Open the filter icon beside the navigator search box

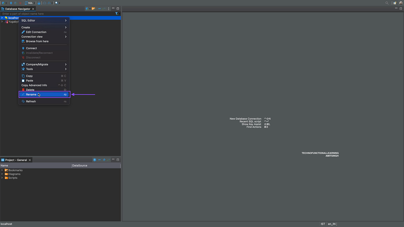(117, 14)
